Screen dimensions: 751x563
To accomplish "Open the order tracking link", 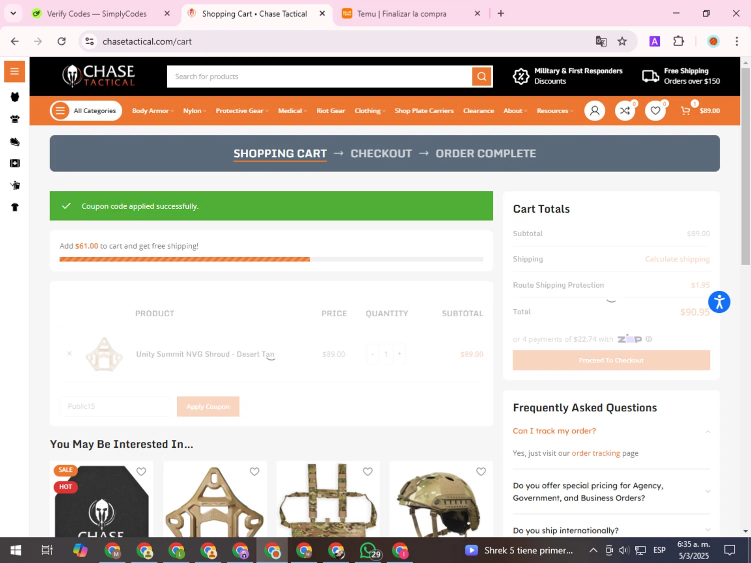I will tap(596, 453).
